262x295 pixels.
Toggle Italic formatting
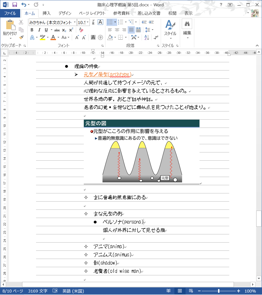point(39,30)
